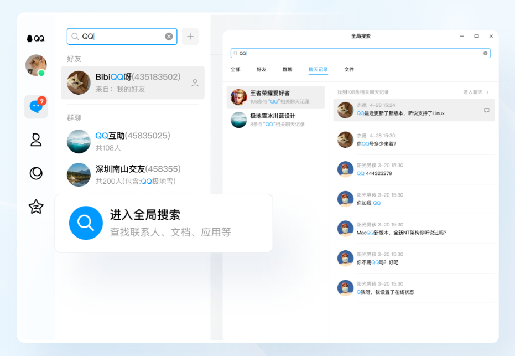515x356 pixels.
Task: Open message Q我呀,我设置了在线状态
Action: [x=414, y=288]
